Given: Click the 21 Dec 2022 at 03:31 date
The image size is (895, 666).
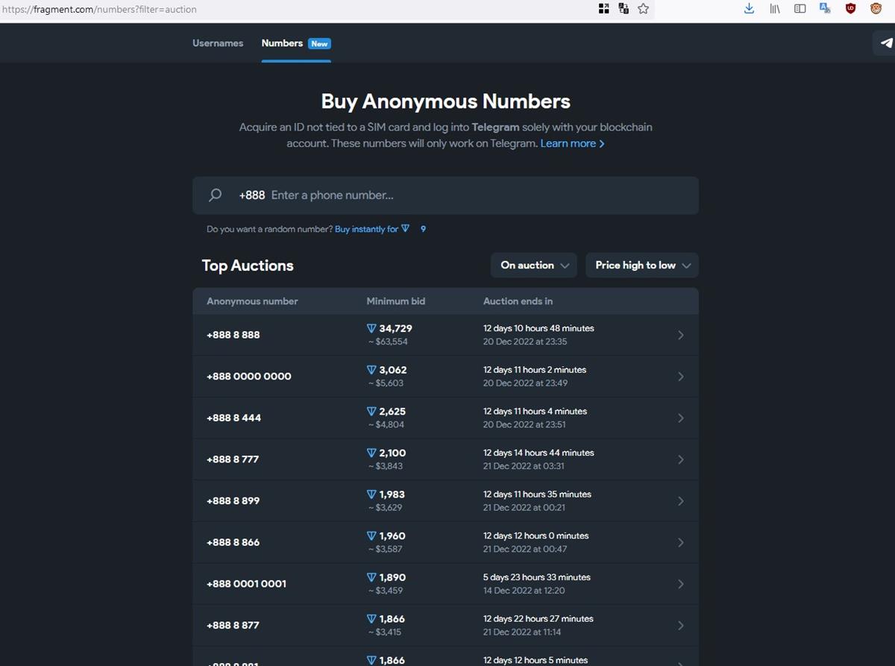Looking at the screenshot, I should click(524, 466).
